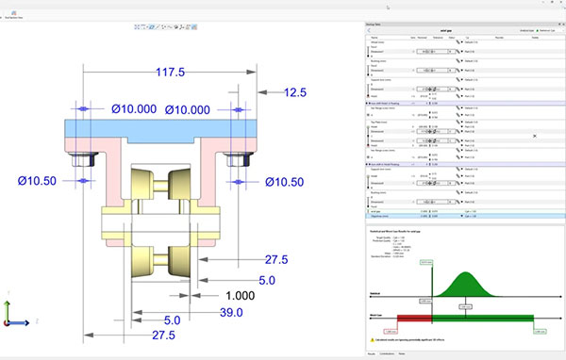Go back using the stackup panel's back arrow
This screenshot has height=360, width=566.
(x=369, y=31)
